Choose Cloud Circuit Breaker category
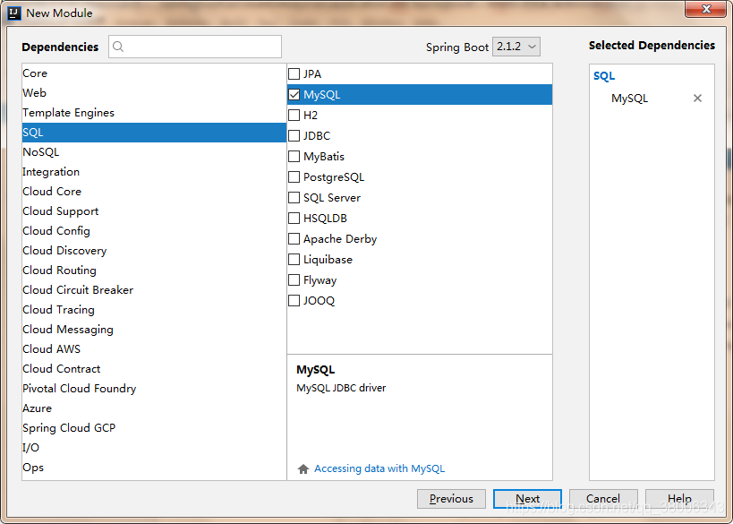The width and height of the screenshot is (733, 524). click(154, 290)
